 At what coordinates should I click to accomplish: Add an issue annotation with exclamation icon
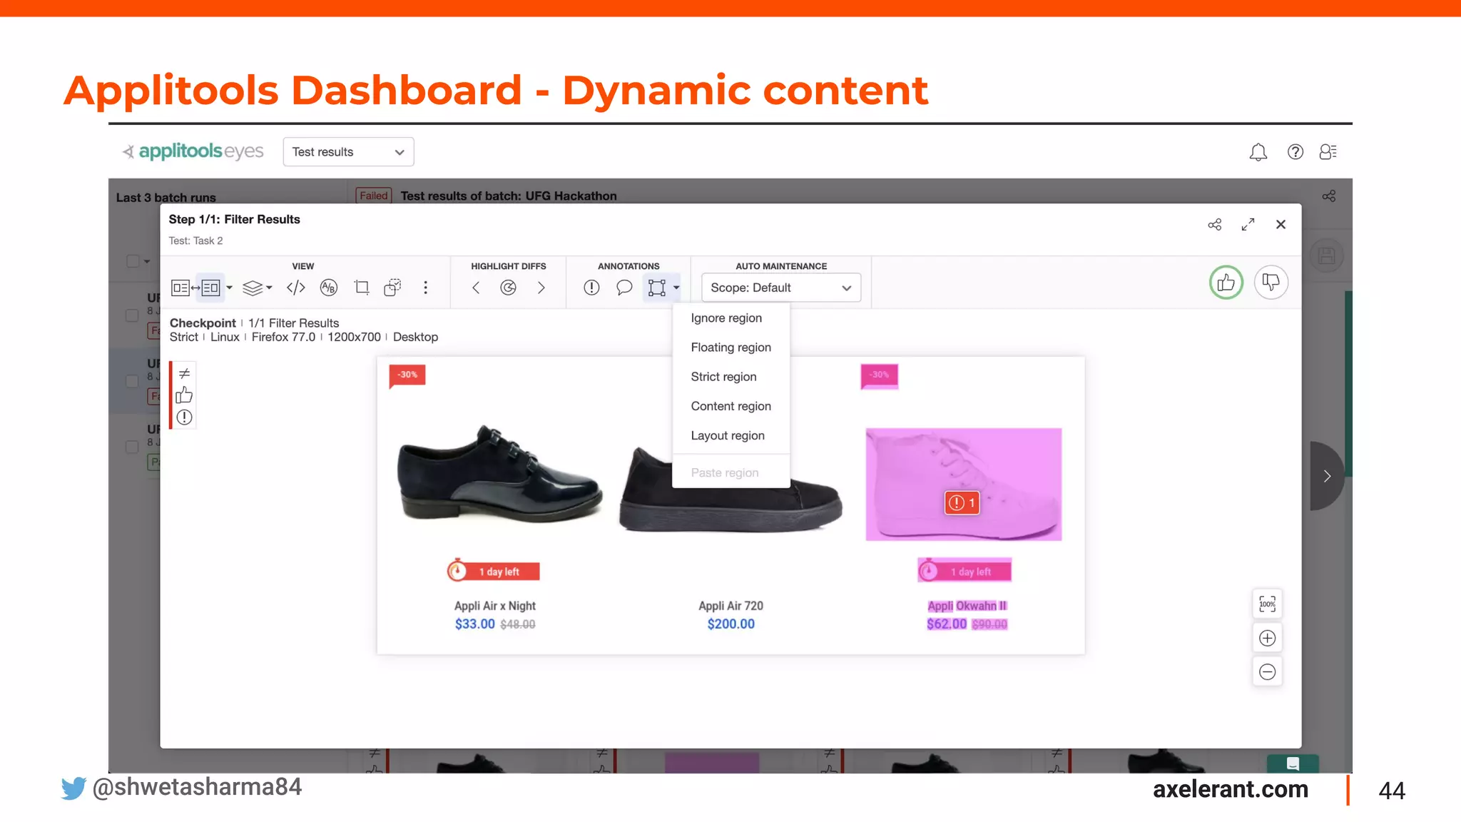tap(591, 288)
